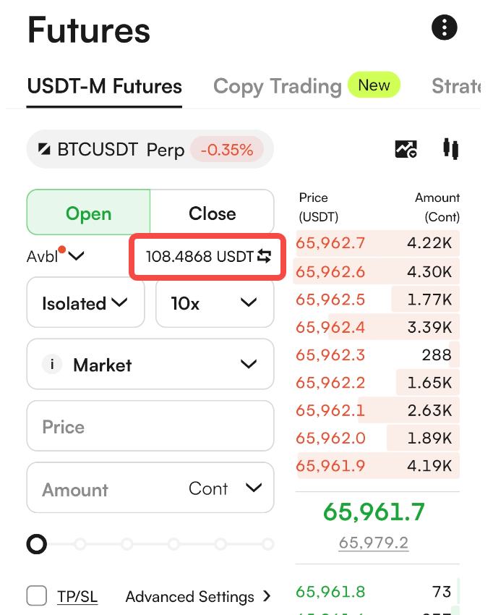Tap the transfer arrows beside 108.4868 USDT
Screen dimensions: 493x615
(264, 256)
